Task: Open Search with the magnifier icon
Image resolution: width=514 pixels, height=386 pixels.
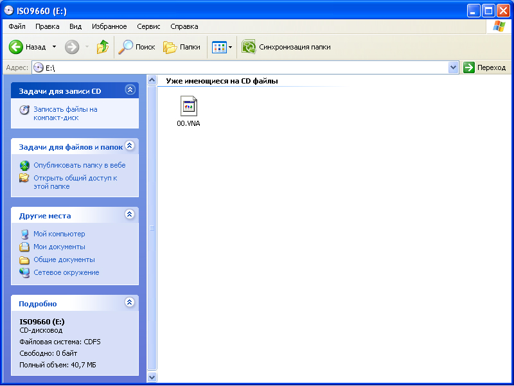Action: (126, 47)
